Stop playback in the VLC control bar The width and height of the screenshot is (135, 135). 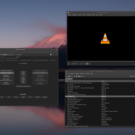(x=74, y=64)
